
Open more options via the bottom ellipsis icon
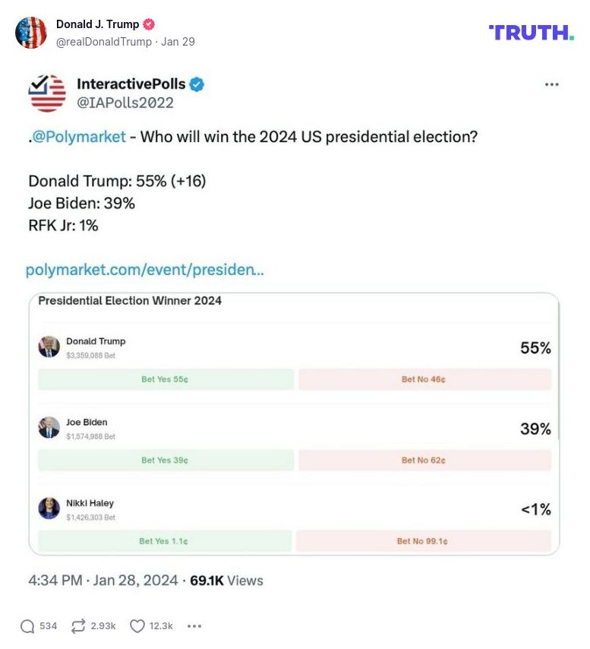pyautogui.click(x=194, y=626)
